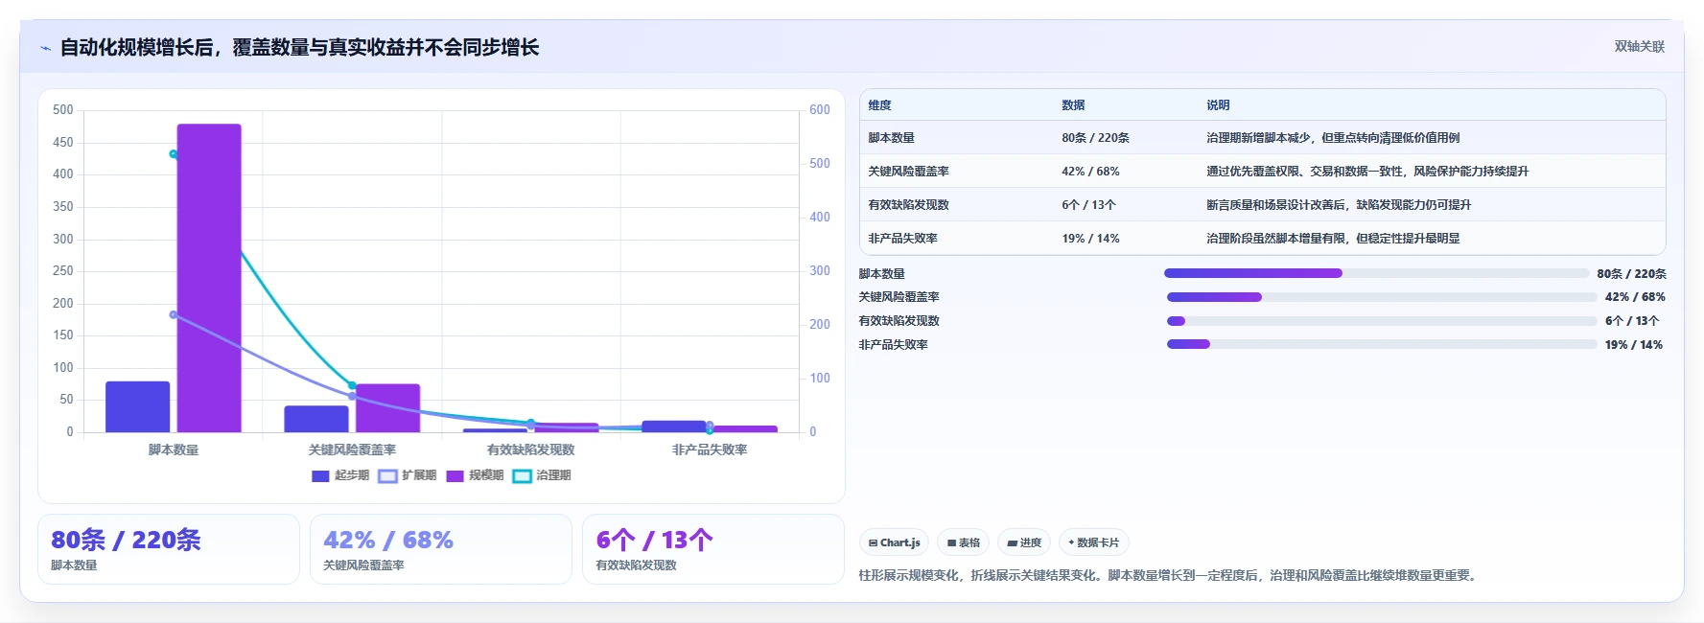Click the 非产品失败率 x-axis label
The image size is (1704, 623).
(710, 450)
